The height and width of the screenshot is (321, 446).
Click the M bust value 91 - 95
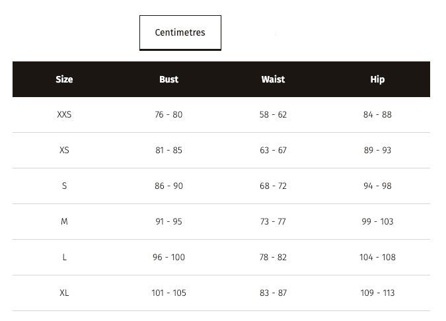pyautogui.click(x=168, y=221)
